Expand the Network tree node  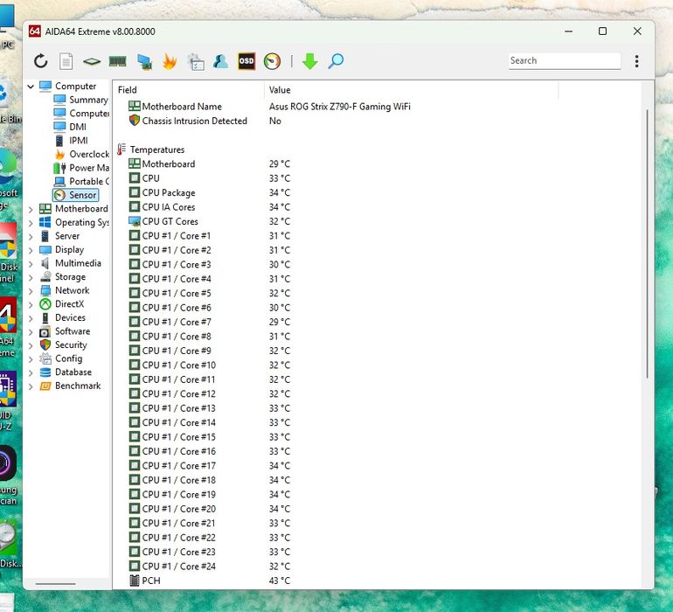(31, 291)
